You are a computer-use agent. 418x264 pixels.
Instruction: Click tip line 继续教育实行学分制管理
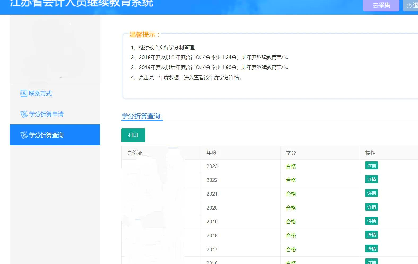tap(164, 48)
